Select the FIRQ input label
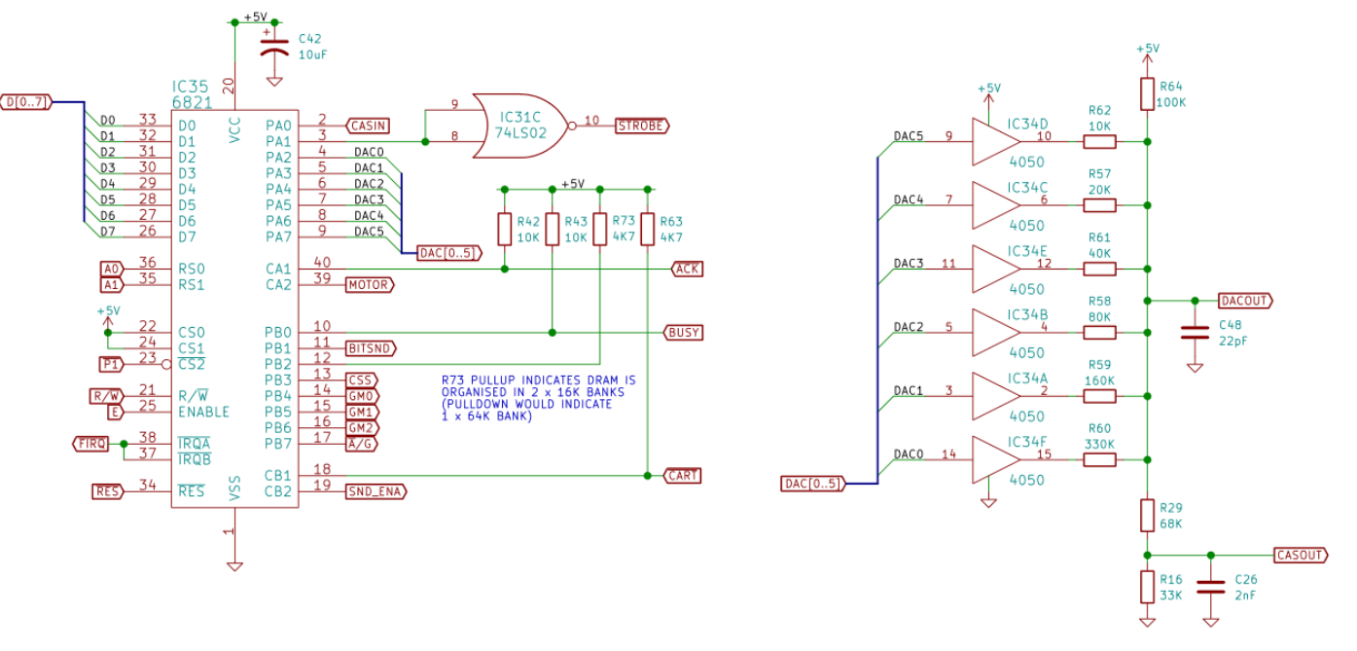The height and width of the screenshot is (651, 1357). click(x=91, y=444)
